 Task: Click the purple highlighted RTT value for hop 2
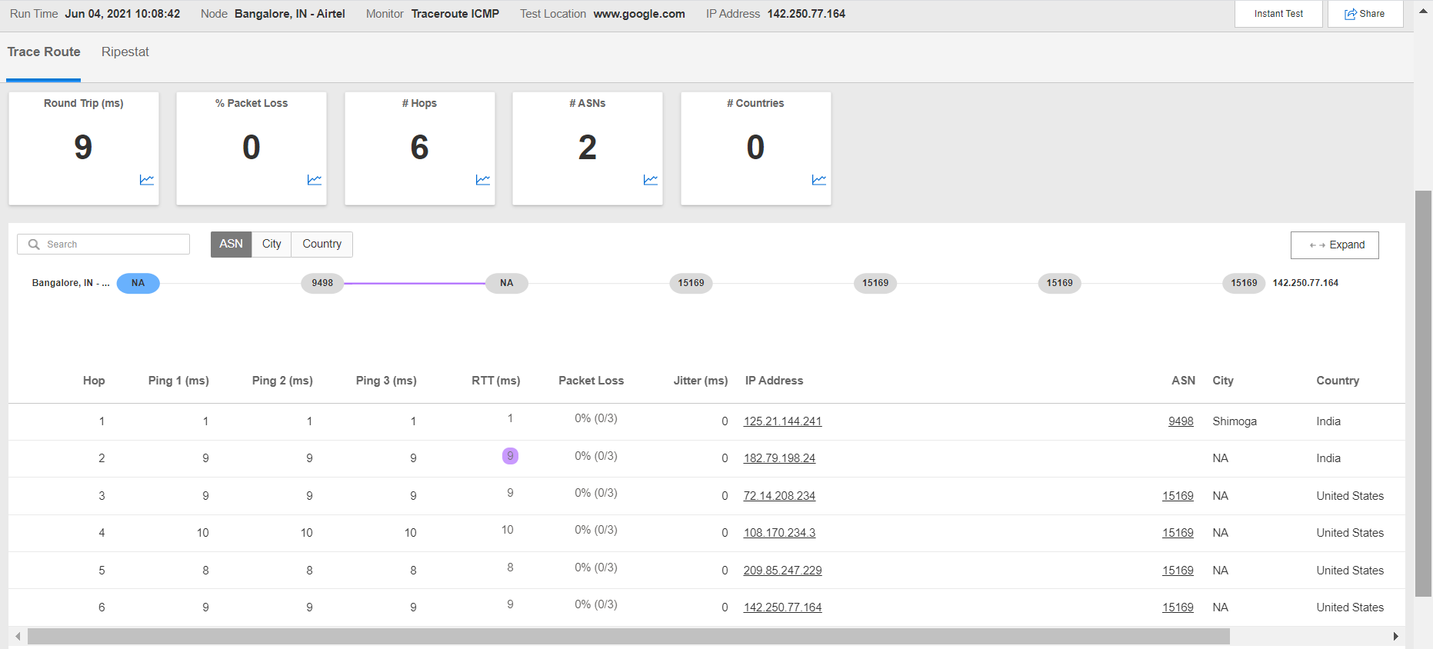coord(510,456)
